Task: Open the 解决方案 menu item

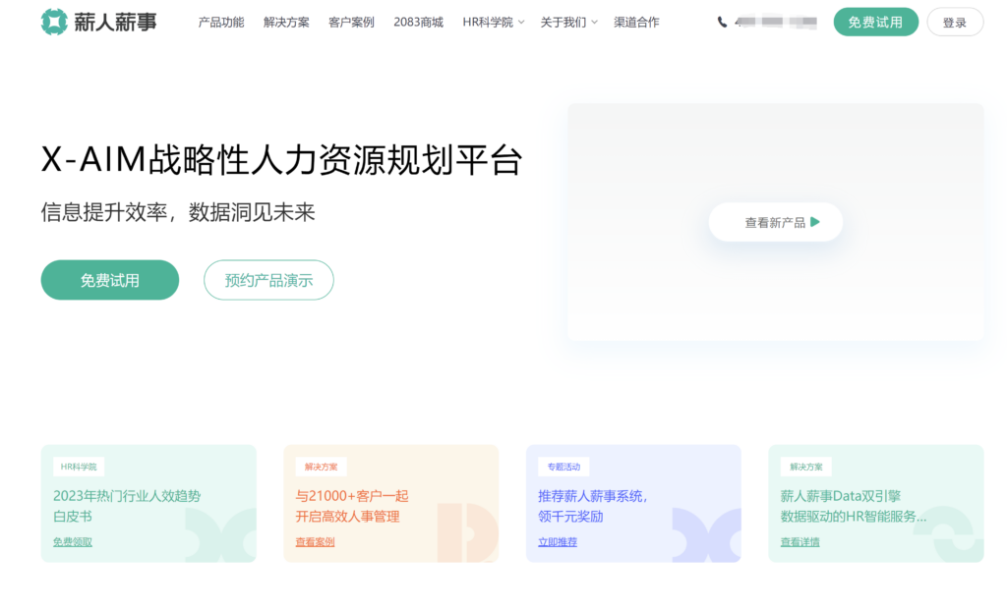Action: click(285, 21)
